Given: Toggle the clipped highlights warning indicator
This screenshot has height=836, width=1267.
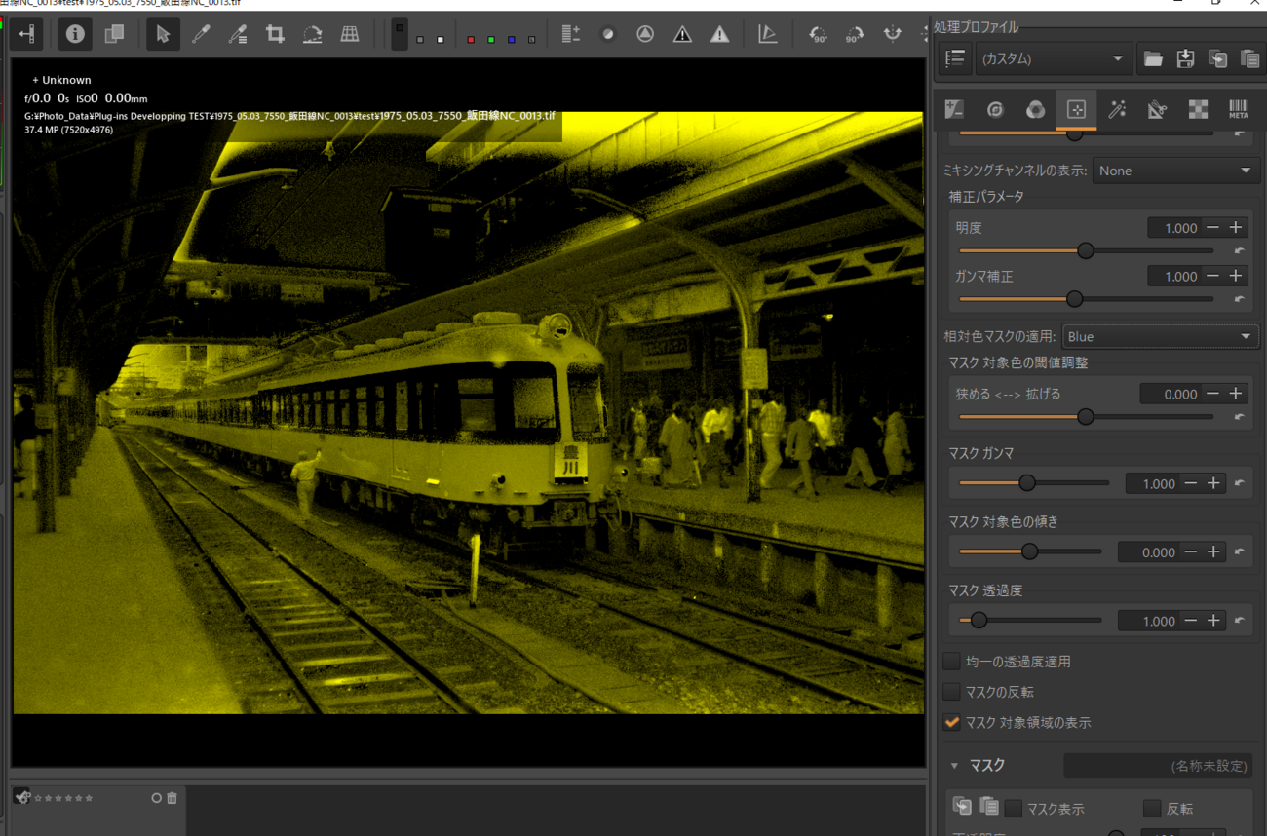Looking at the screenshot, I should coord(719,35).
